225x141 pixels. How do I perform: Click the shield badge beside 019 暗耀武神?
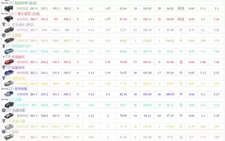click(4, 67)
